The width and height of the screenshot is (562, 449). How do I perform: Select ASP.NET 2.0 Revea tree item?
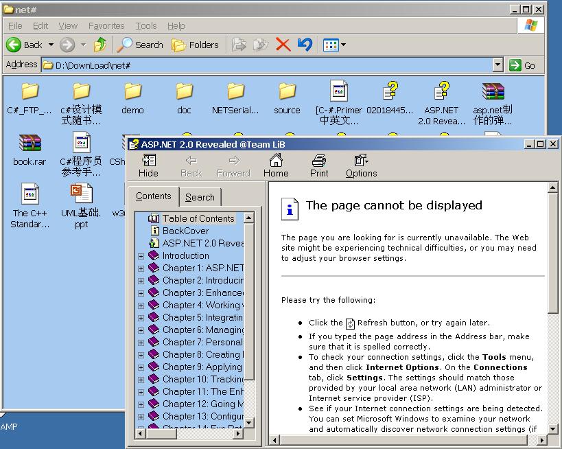(203, 243)
